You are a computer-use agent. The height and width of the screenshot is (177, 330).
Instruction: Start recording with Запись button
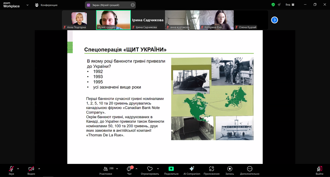(x=230, y=170)
